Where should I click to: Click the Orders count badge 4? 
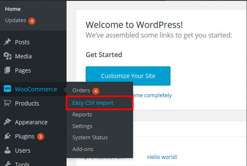point(96,91)
